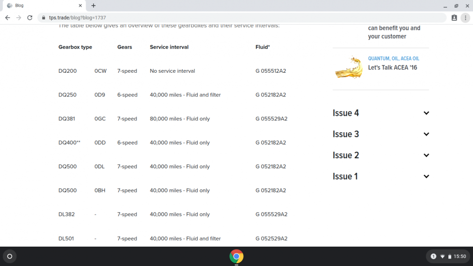Viewport: 473px width, 266px height.
Task: Click the 0BH code cell
Action: click(100, 190)
